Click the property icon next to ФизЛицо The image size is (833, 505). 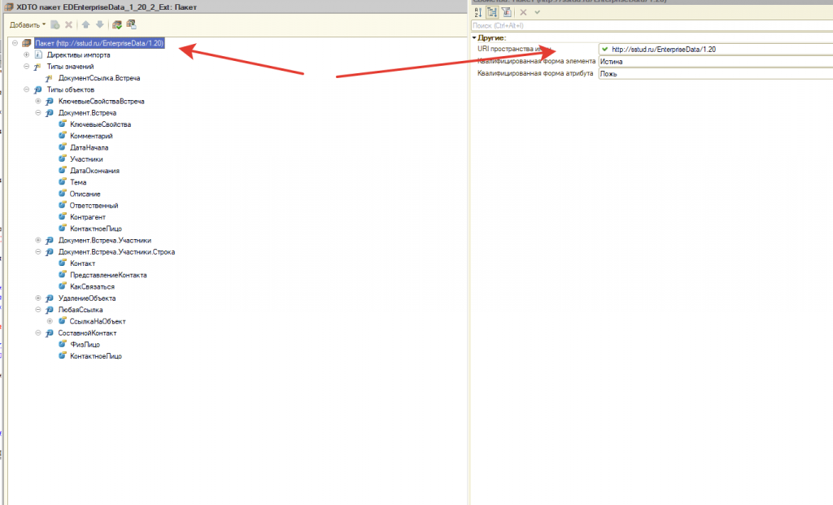(62, 345)
